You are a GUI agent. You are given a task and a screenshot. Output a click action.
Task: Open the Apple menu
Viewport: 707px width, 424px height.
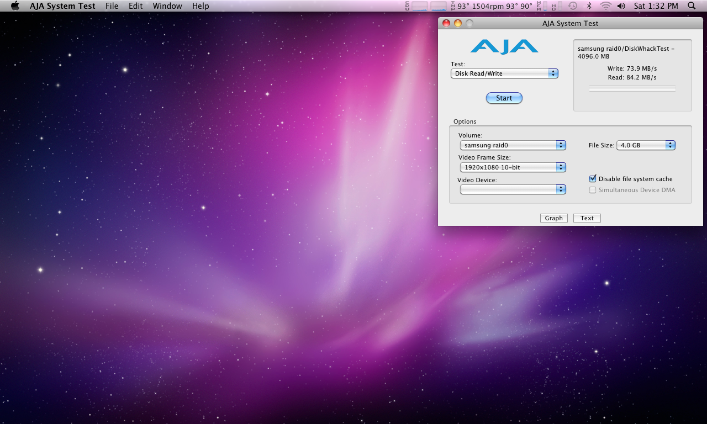[15, 6]
